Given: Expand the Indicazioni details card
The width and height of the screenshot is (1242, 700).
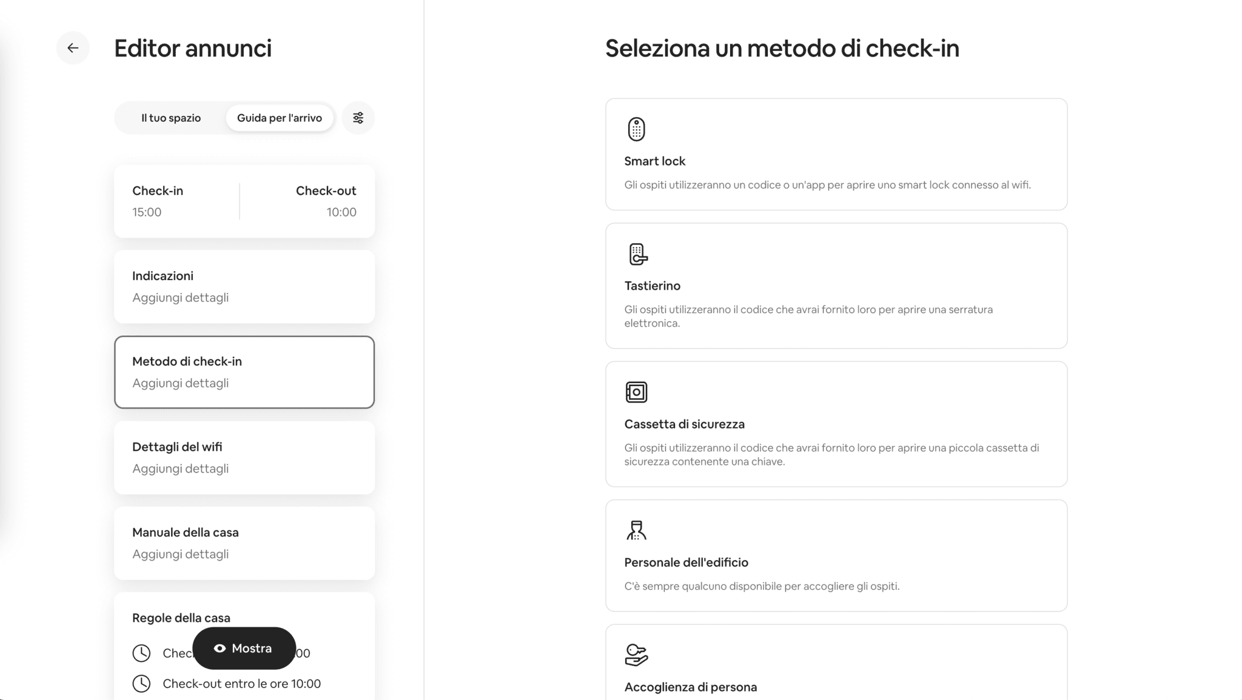Looking at the screenshot, I should tap(244, 287).
